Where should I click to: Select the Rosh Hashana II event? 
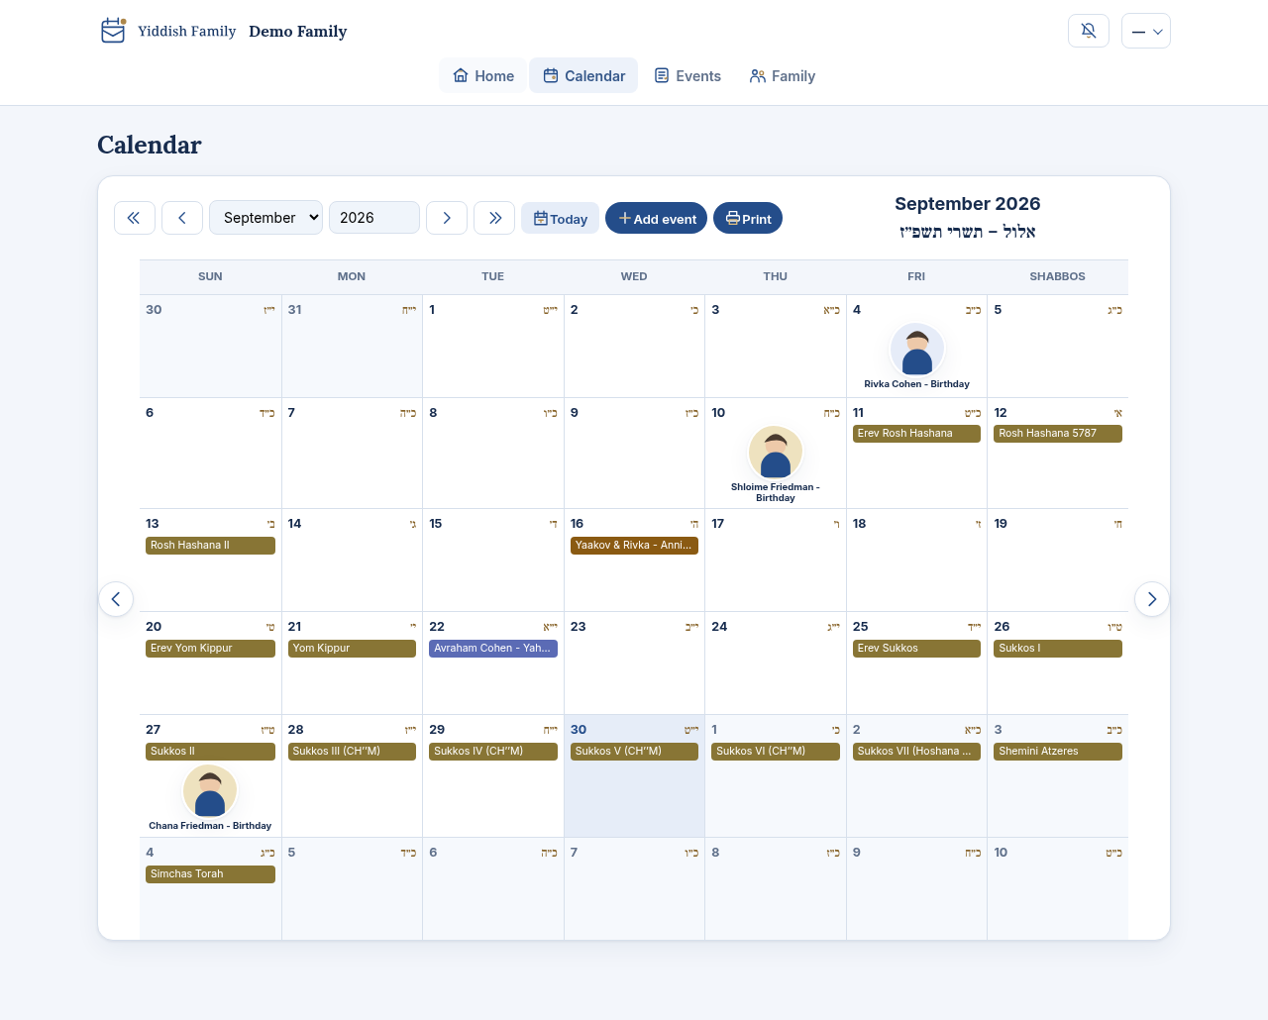pyautogui.click(x=210, y=546)
